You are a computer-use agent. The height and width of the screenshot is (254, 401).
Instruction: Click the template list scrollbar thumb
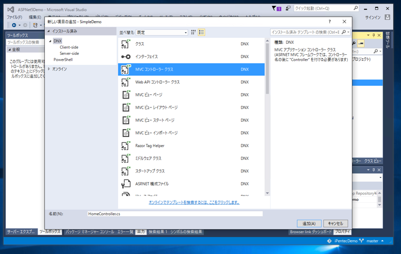(268, 69)
